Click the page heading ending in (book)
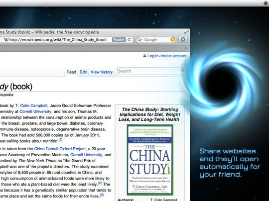 tap(16, 87)
